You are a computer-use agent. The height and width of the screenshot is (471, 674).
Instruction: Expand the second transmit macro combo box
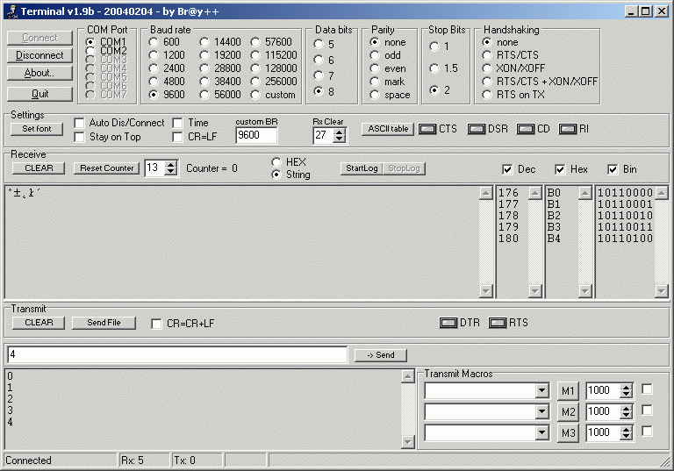coord(541,411)
